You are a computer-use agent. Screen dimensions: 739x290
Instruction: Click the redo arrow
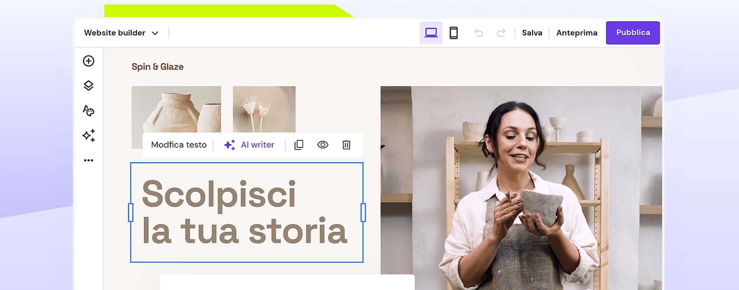point(501,33)
